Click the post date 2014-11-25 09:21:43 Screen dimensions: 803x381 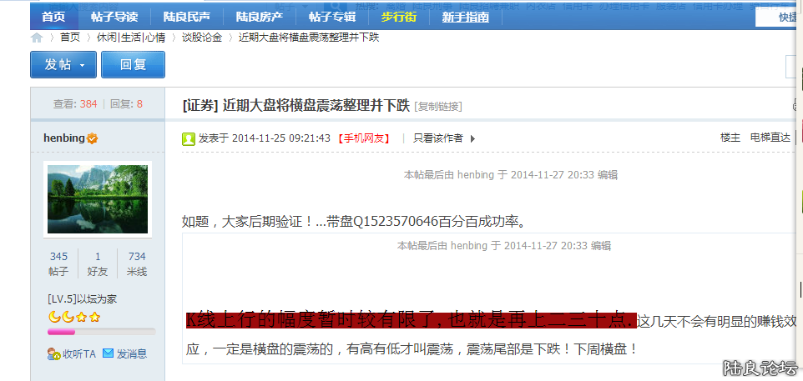click(281, 138)
